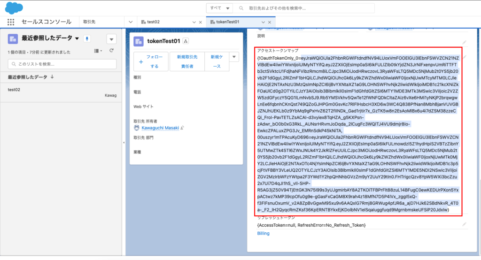Image resolution: width=481 pixels, height=260 pixels.
Task: Expand the 取引先 navigation menu chevron
Action: click(x=131, y=22)
